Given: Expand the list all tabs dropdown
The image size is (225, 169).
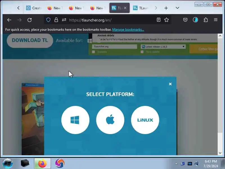Looking at the screenshot, I should coord(177,8).
